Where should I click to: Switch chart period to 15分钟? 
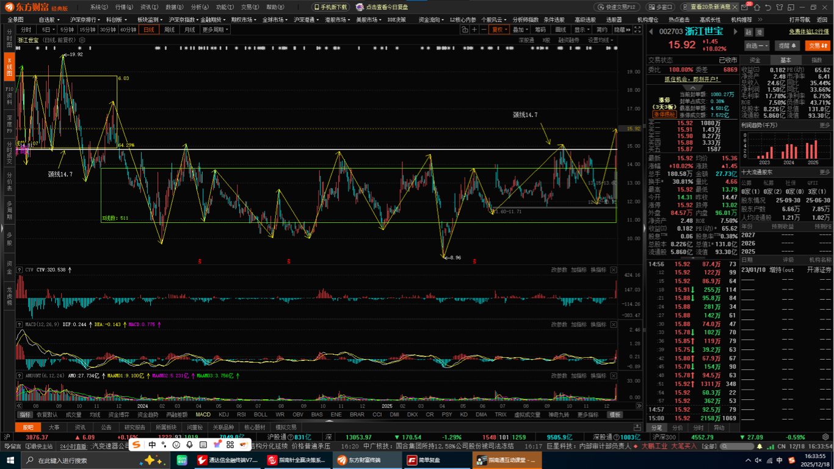pos(88,29)
